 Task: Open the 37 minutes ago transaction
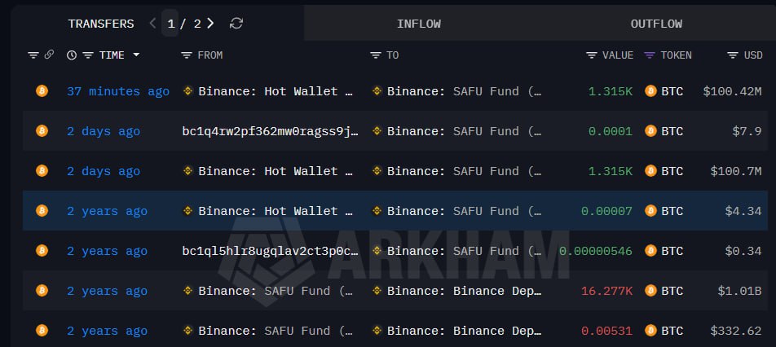point(118,91)
